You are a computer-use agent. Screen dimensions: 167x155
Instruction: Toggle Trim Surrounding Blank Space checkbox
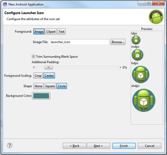click(x=33, y=56)
